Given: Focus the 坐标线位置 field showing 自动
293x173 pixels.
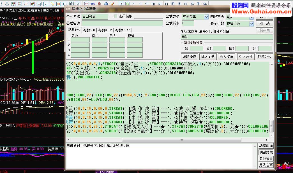Looking at the screenshot, I should tap(227, 37).
